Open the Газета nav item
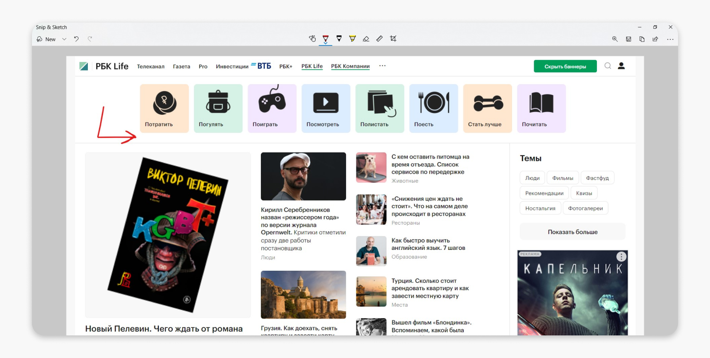This screenshot has width=710, height=358. click(x=181, y=66)
